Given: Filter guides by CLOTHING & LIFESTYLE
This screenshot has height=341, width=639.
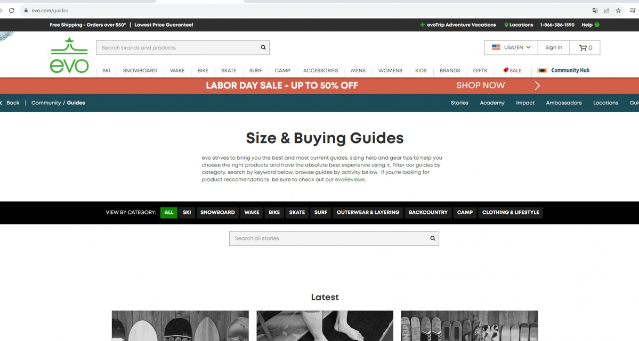Looking at the screenshot, I should click(511, 212).
